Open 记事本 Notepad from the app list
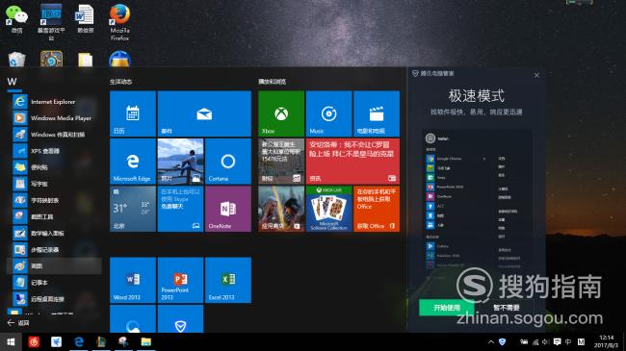Image resolution: width=626 pixels, height=351 pixels. (54, 283)
